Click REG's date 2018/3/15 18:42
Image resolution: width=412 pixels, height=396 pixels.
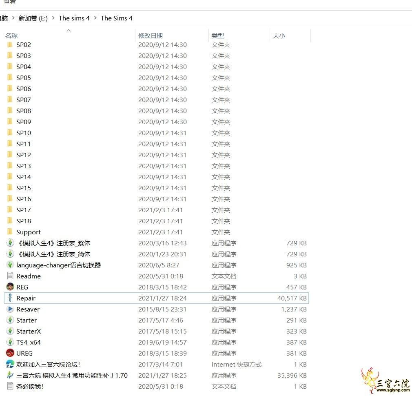[162, 287]
